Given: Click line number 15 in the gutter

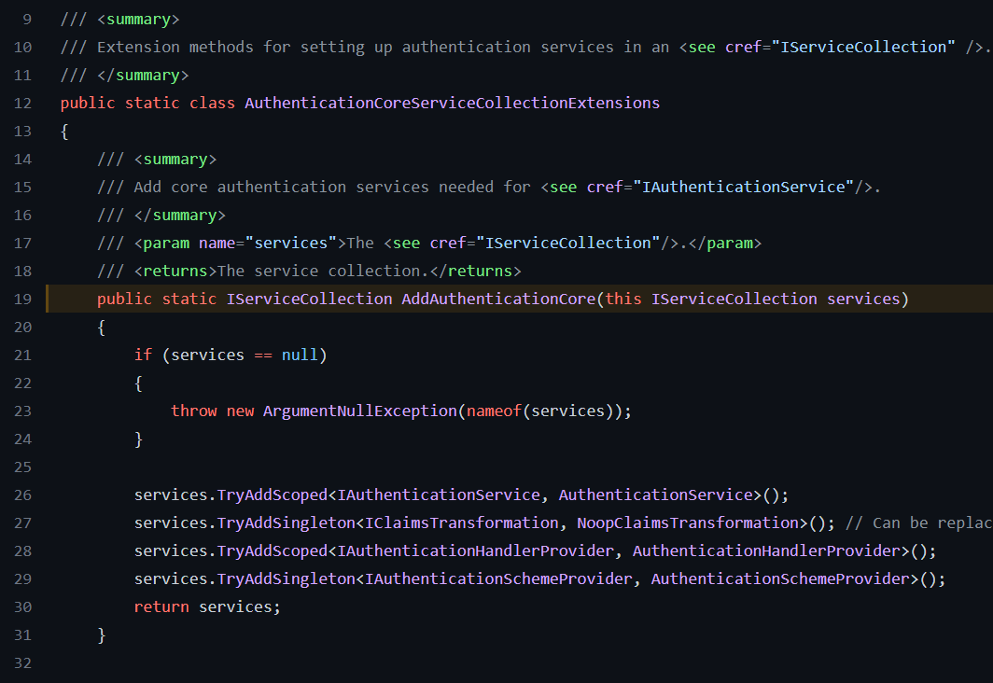Looking at the screenshot, I should coord(22,188).
